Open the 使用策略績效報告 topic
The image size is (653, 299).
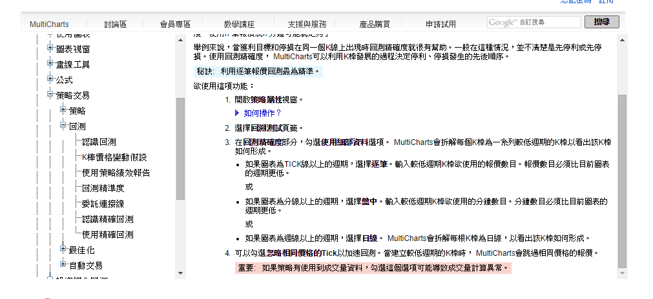(x=116, y=173)
